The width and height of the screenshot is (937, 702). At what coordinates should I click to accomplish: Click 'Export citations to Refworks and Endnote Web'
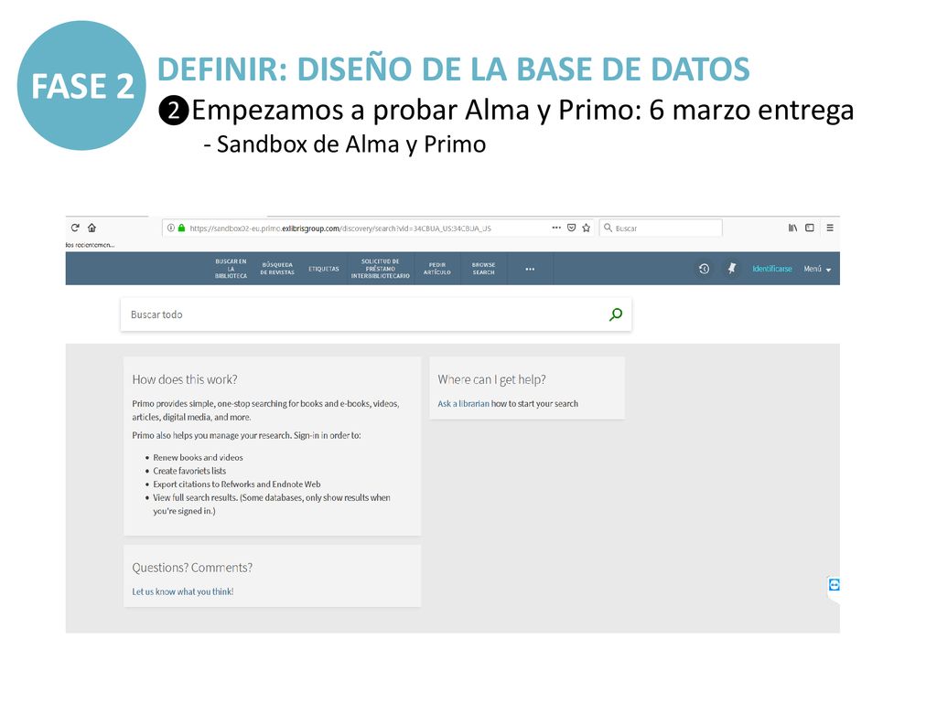point(237,484)
